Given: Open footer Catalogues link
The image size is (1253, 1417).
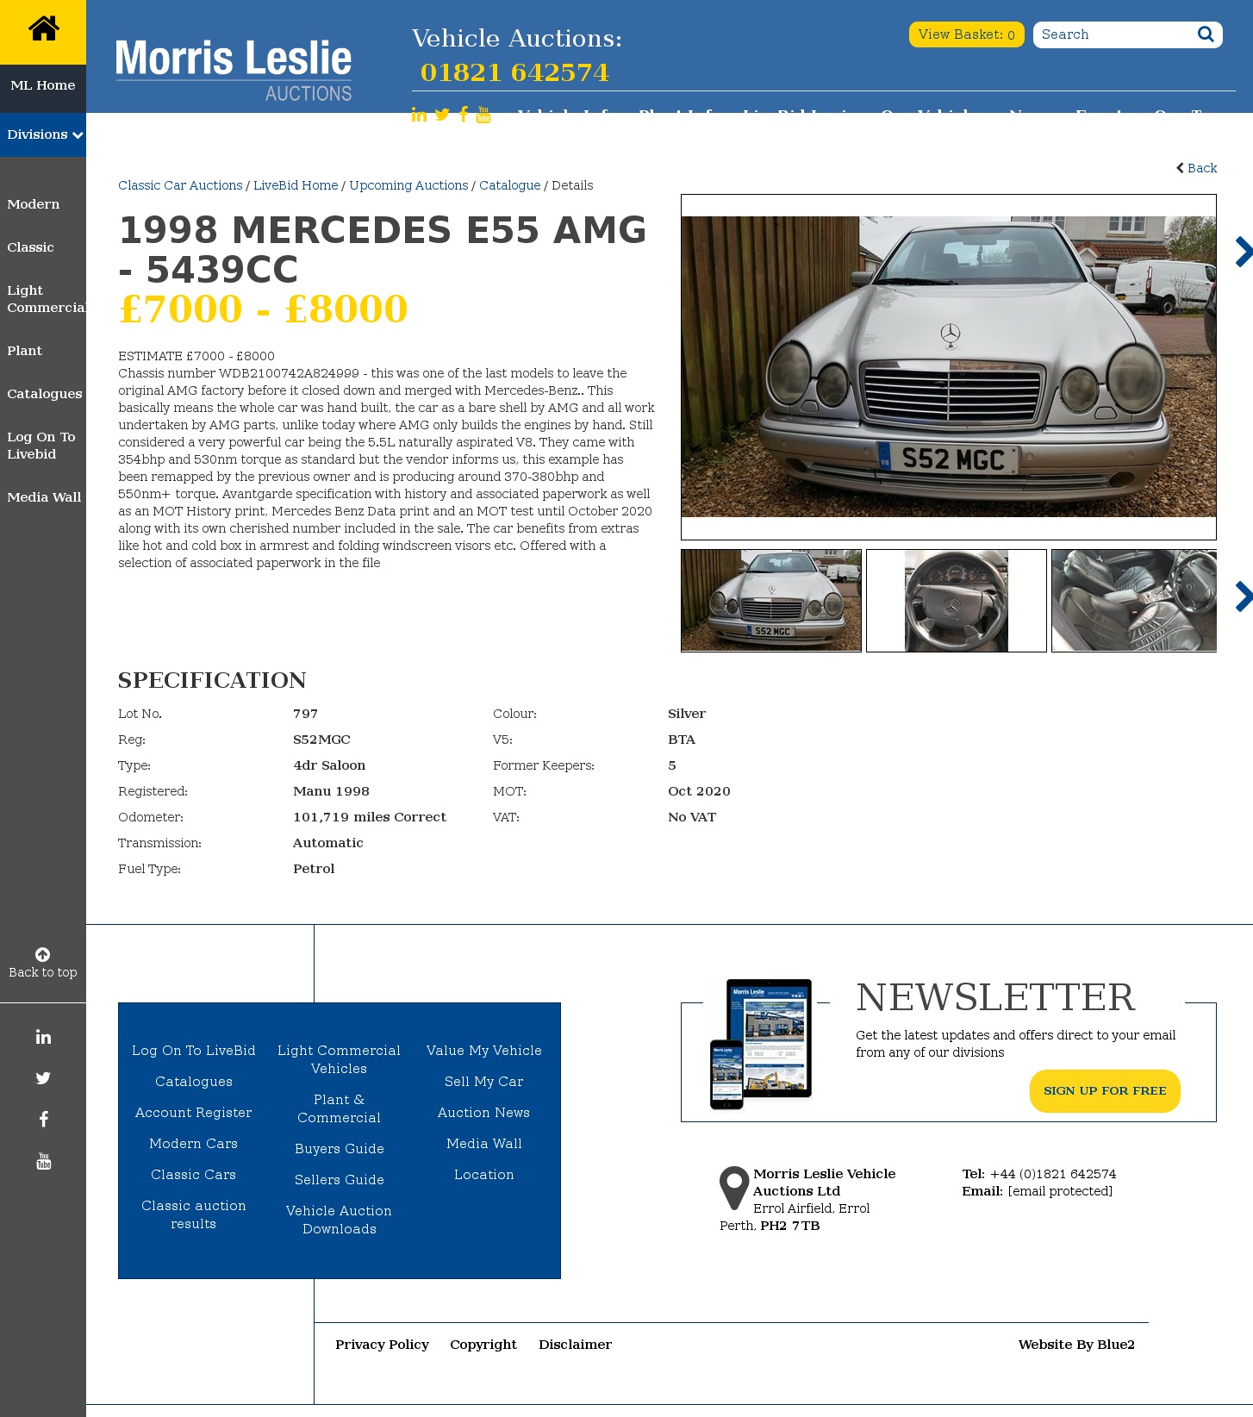Looking at the screenshot, I should click(x=194, y=1082).
